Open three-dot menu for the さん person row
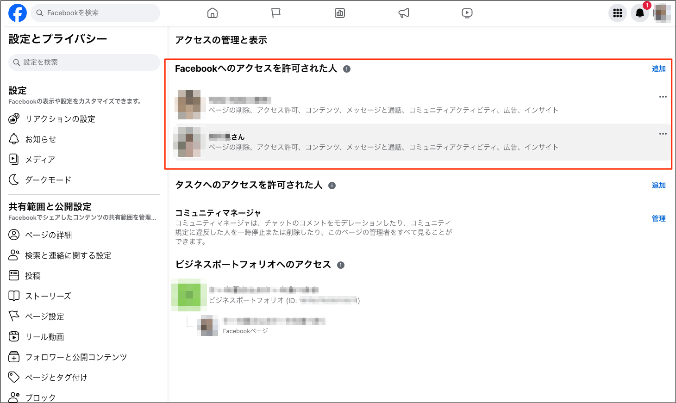Image resolution: width=676 pixels, height=403 pixels. pyautogui.click(x=663, y=134)
